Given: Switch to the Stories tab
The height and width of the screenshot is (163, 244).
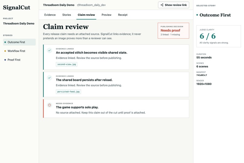Looking at the screenshot, I should pos(67,15).
